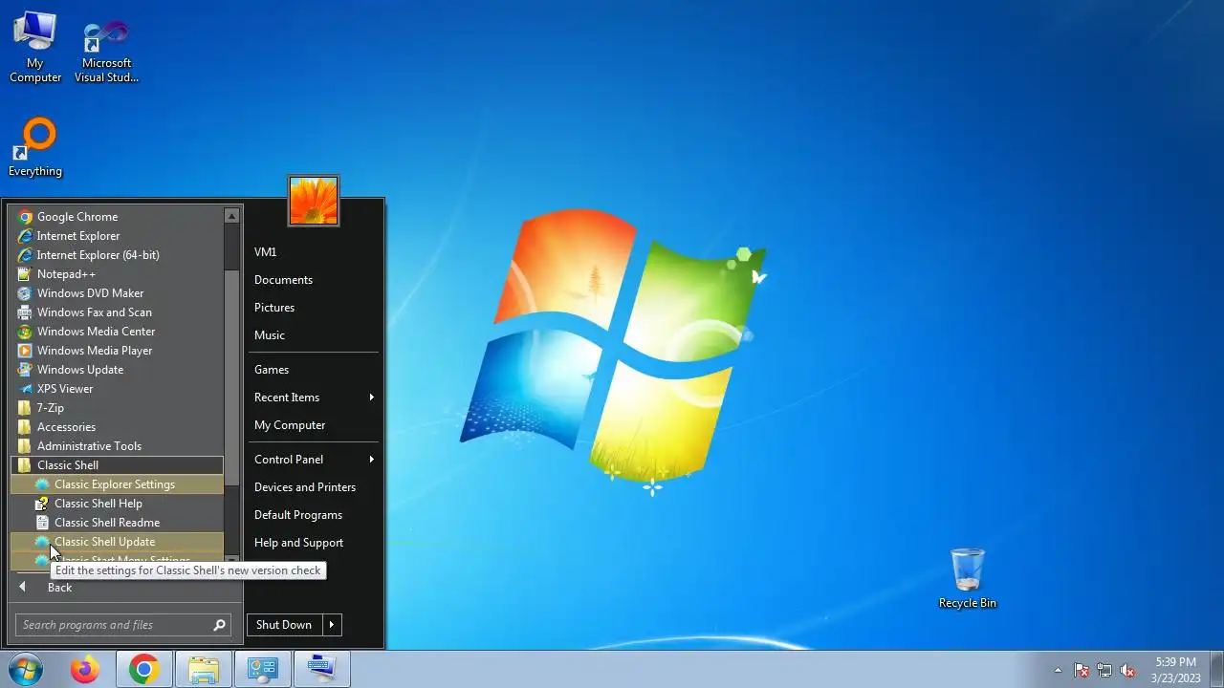Screen dimensions: 1224x688
Task: Open Firefox from the taskbar
Action: click(85, 669)
